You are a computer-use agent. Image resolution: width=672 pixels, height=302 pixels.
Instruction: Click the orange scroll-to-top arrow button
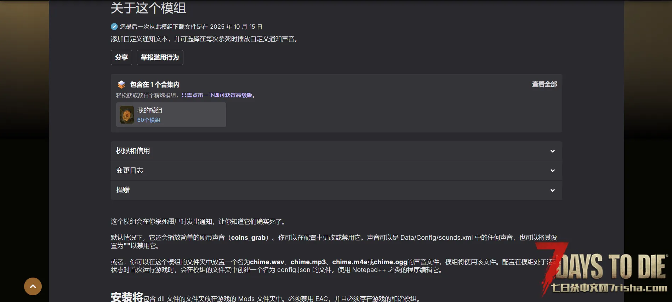click(x=33, y=286)
